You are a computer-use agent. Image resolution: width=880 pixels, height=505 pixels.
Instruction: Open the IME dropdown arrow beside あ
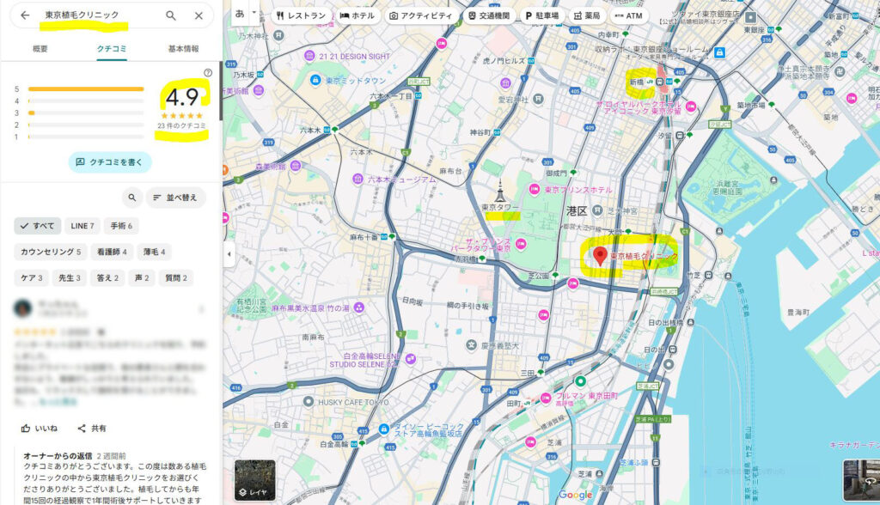pos(254,12)
